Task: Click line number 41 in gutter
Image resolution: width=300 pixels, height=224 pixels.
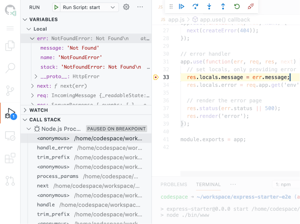Action: (x=166, y=139)
